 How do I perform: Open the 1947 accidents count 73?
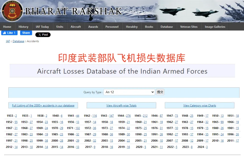[176, 116]
